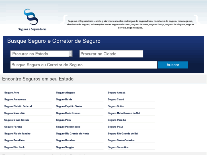Go to Seguro Amazonas
The image size is (207, 155).
(x=15, y=100)
